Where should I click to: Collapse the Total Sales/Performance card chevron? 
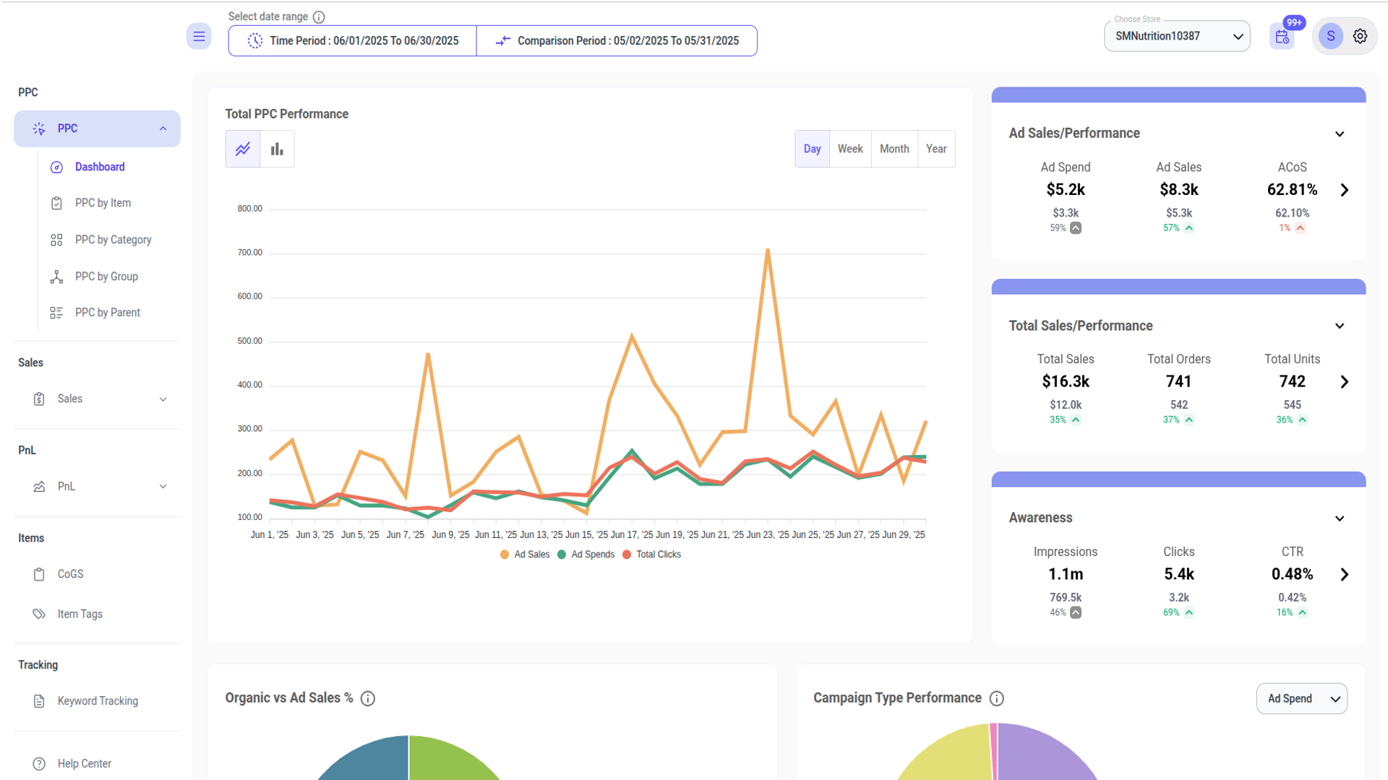(x=1340, y=326)
